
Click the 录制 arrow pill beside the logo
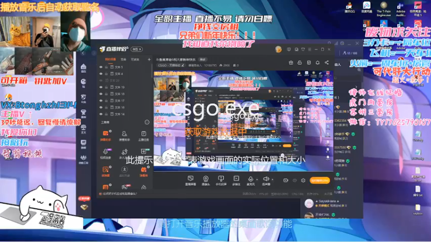click(137, 49)
